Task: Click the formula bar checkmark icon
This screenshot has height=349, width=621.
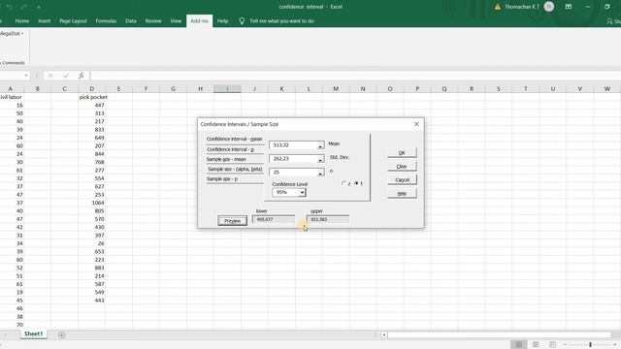Action: coord(66,76)
